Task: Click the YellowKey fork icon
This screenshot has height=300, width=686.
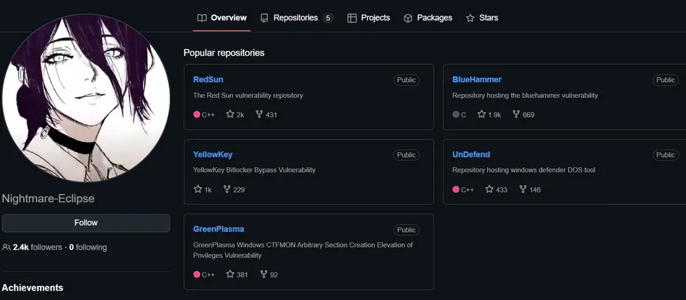Action: [x=227, y=189]
